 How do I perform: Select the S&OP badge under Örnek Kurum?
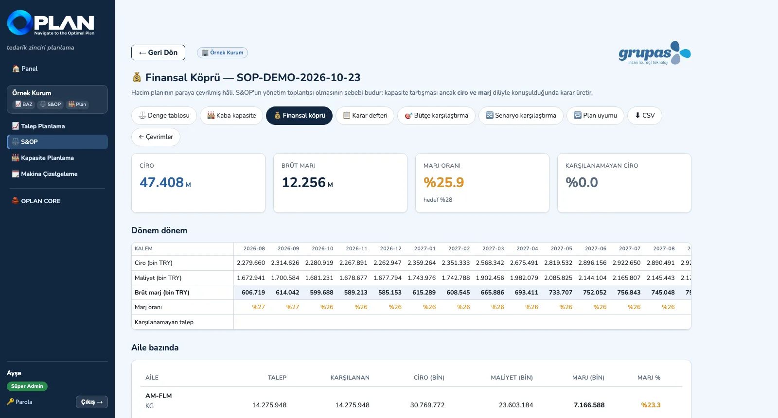[51, 104]
